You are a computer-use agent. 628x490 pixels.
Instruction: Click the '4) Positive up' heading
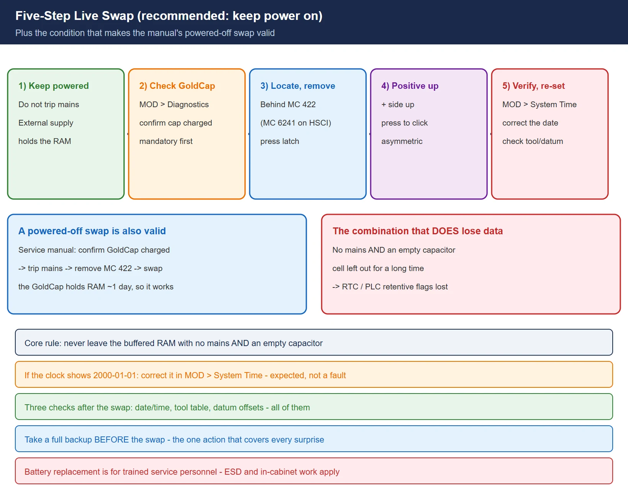pos(410,86)
